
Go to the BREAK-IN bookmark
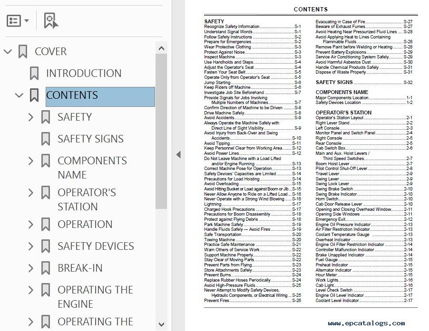[80, 268]
